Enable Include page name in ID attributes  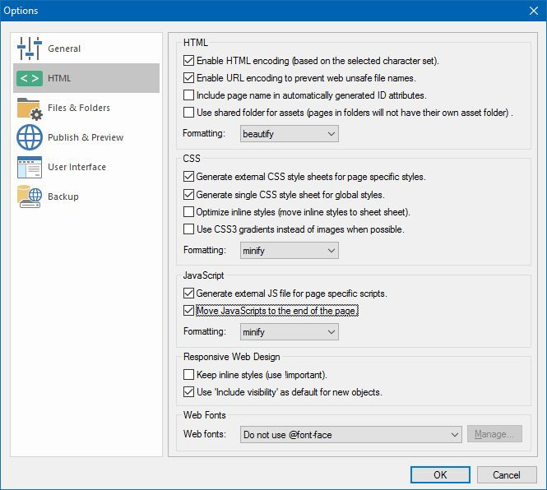click(188, 95)
